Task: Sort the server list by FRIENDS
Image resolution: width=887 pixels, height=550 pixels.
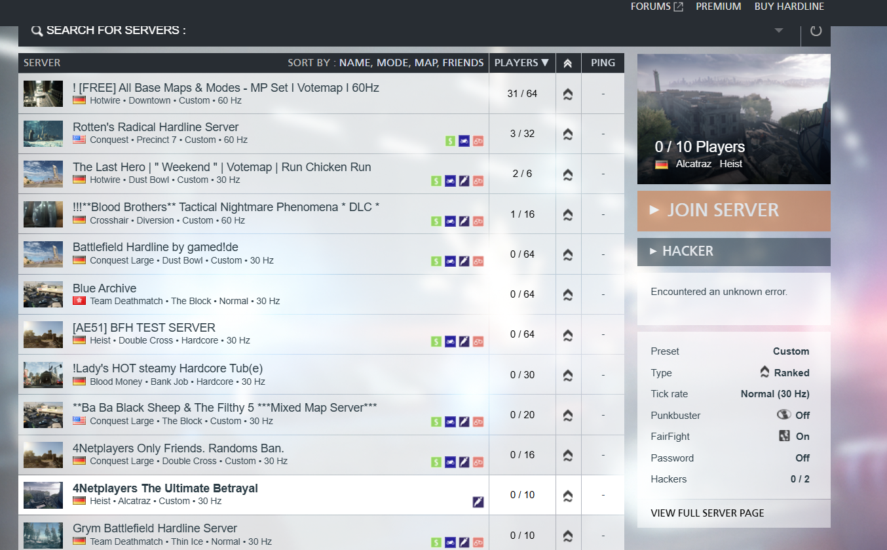Action: (x=463, y=63)
